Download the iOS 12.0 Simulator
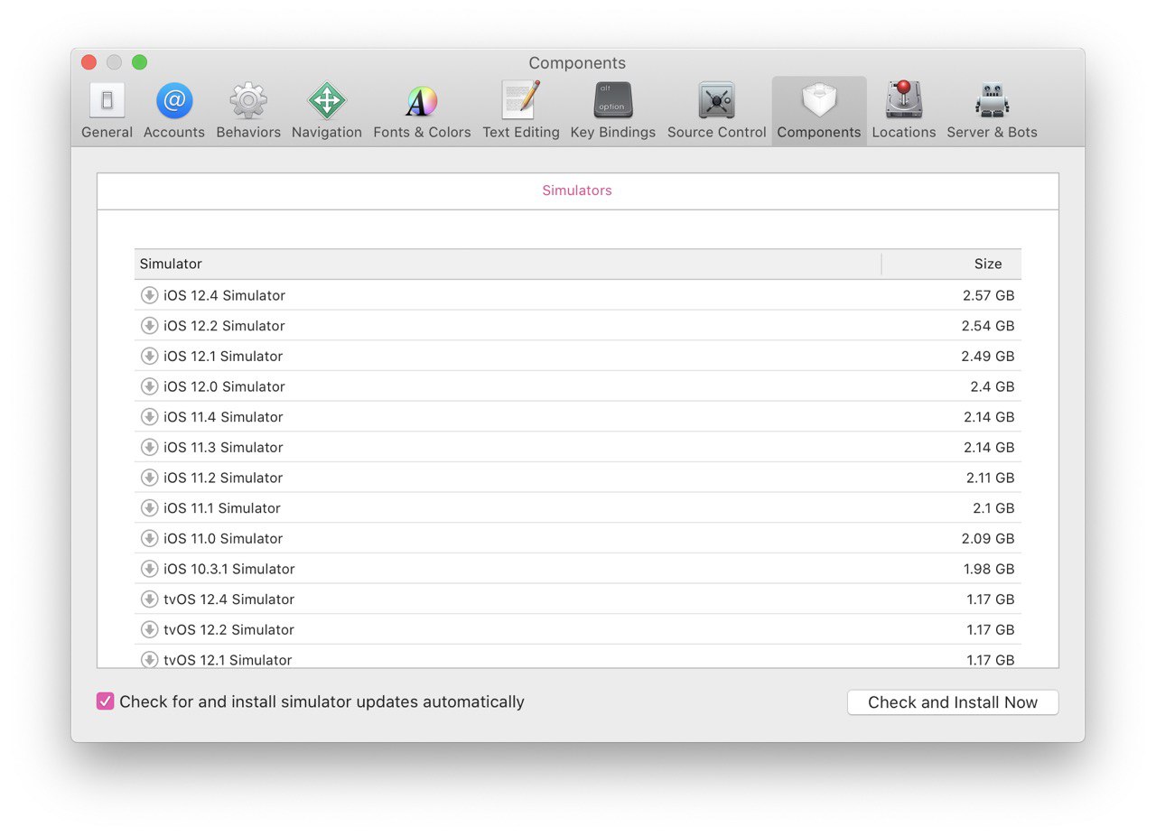The height and width of the screenshot is (836, 1156). (149, 386)
